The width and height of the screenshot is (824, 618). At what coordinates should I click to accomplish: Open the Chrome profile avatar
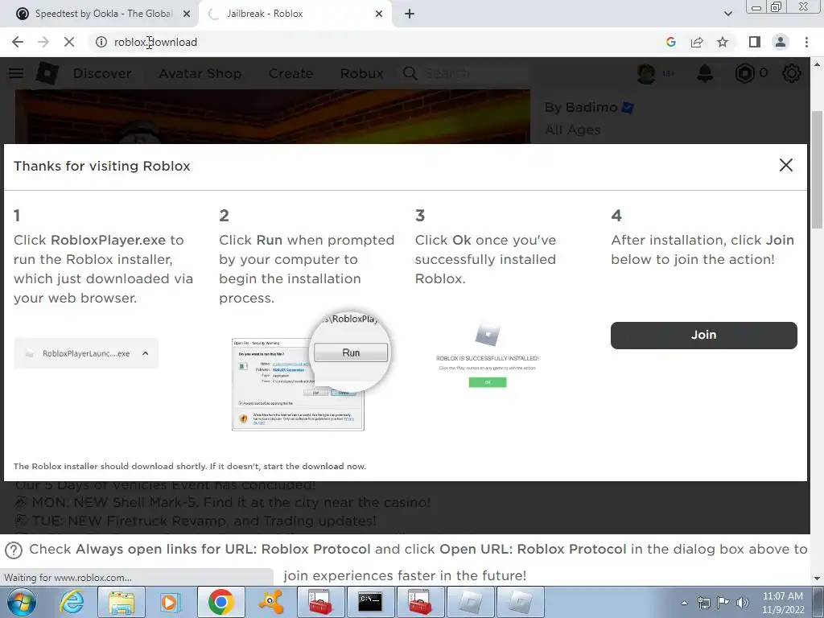[x=781, y=42]
